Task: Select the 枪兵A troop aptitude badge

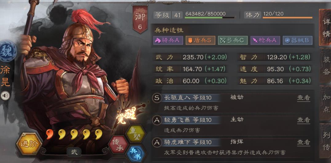Action: click(265, 41)
